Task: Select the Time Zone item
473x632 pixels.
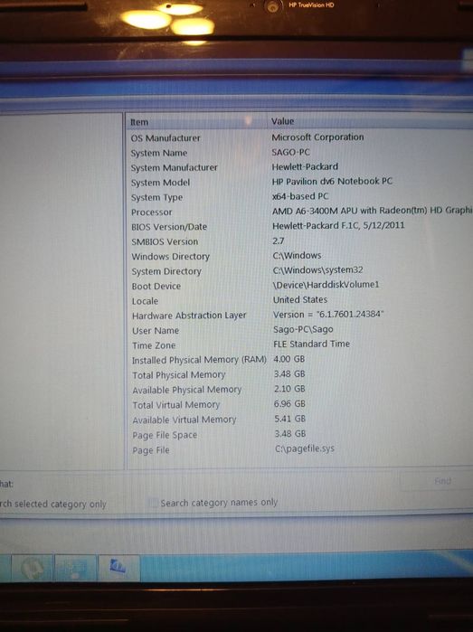Action: point(154,345)
